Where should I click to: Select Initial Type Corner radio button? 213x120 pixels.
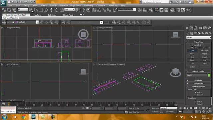(196, 92)
